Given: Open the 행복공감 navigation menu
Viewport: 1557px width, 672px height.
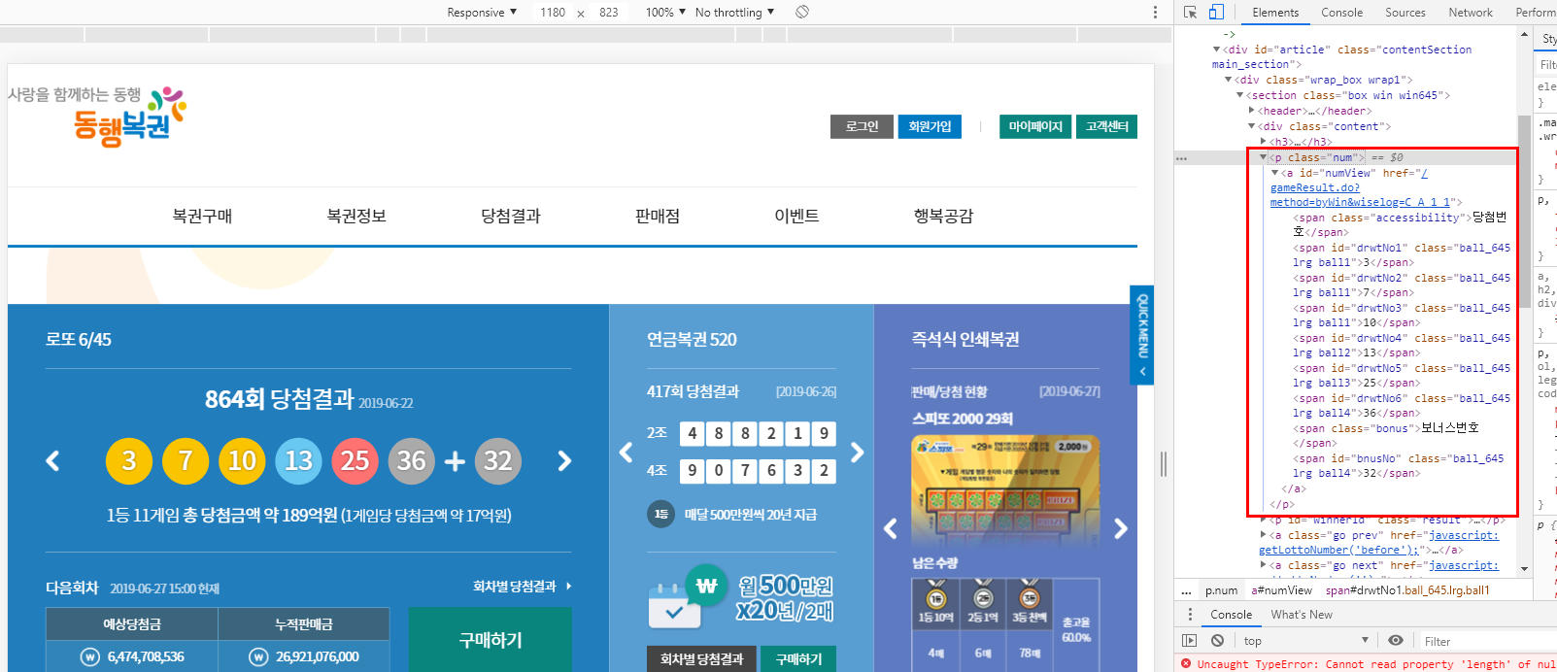Looking at the screenshot, I should coord(943,216).
